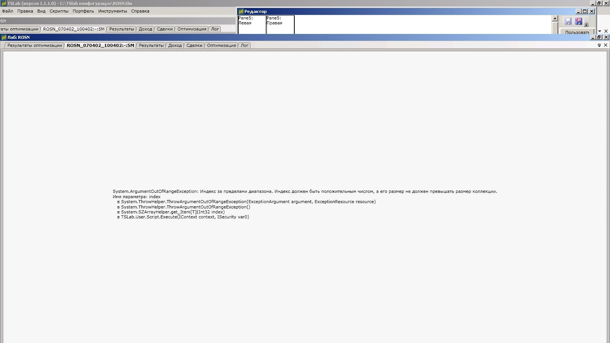Click the Лаб: ROSN window title icon
The image size is (610, 343).
tap(4, 37)
